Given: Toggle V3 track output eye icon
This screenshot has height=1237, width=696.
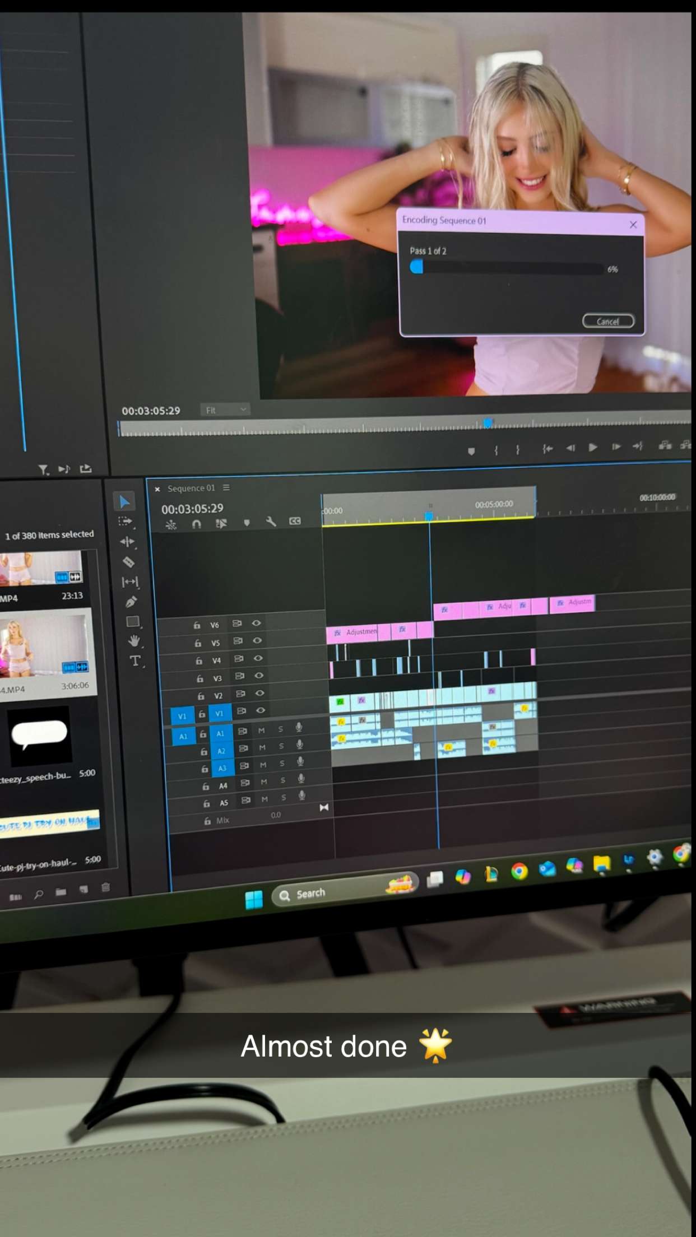Looking at the screenshot, I should pyautogui.click(x=259, y=676).
